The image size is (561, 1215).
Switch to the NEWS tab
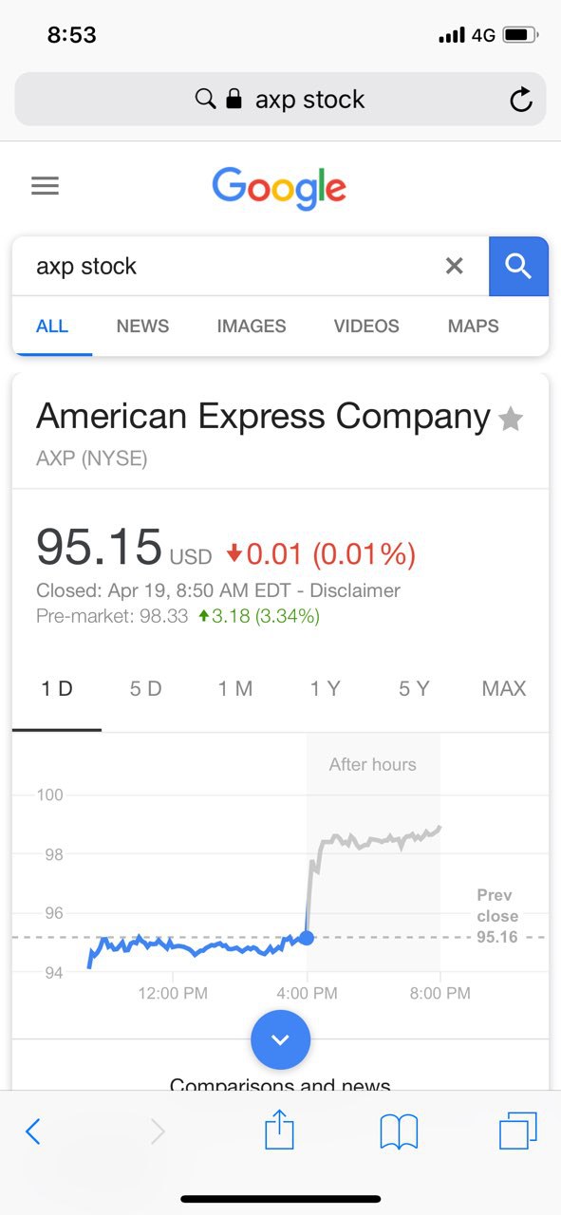click(142, 326)
